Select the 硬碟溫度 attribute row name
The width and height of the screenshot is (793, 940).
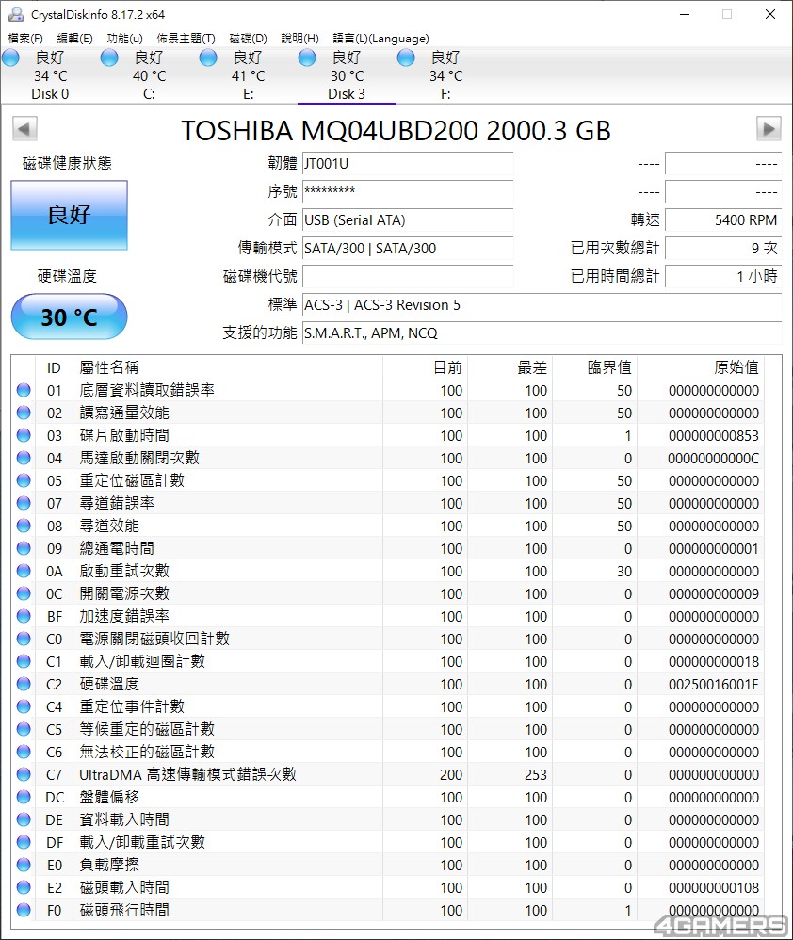pos(109,684)
